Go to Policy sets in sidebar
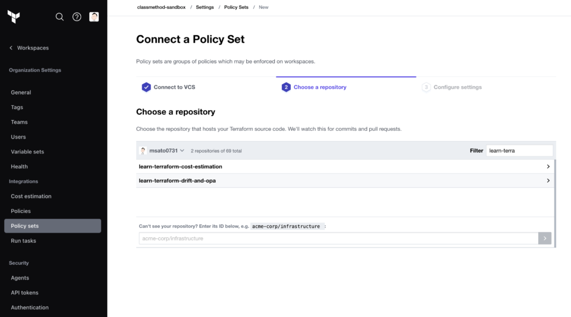This screenshot has width=571, height=317. click(53, 225)
